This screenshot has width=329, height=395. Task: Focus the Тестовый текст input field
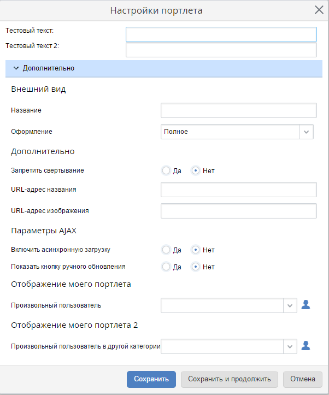(221, 34)
